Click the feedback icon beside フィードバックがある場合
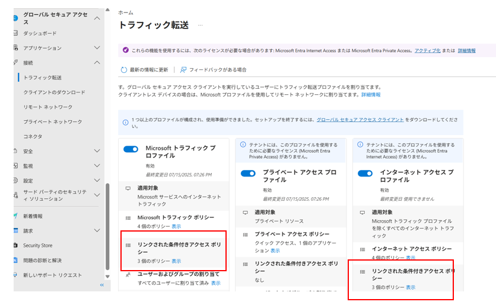Image resolution: width=496 pixels, height=305 pixels. 183,70
